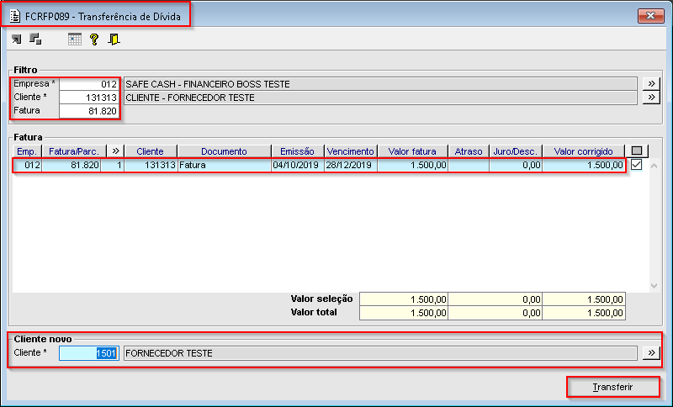Click the Fatura document cell in the row
673x407 pixels.
click(224, 165)
